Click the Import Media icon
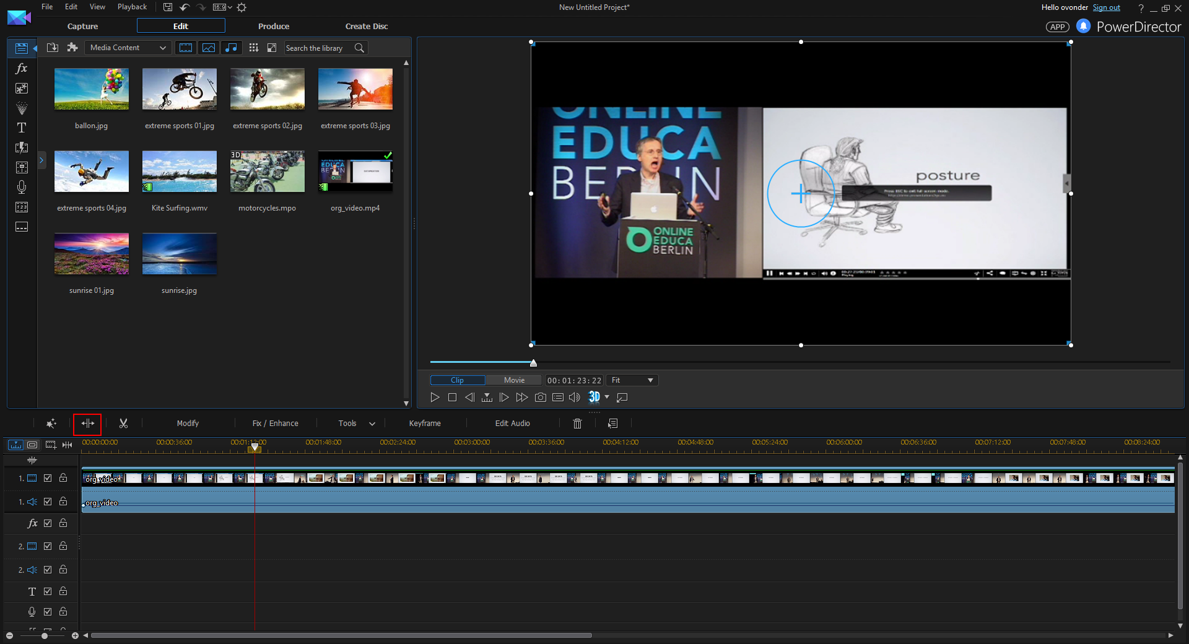This screenshot has width=1189, height=644. pos(53,48)
